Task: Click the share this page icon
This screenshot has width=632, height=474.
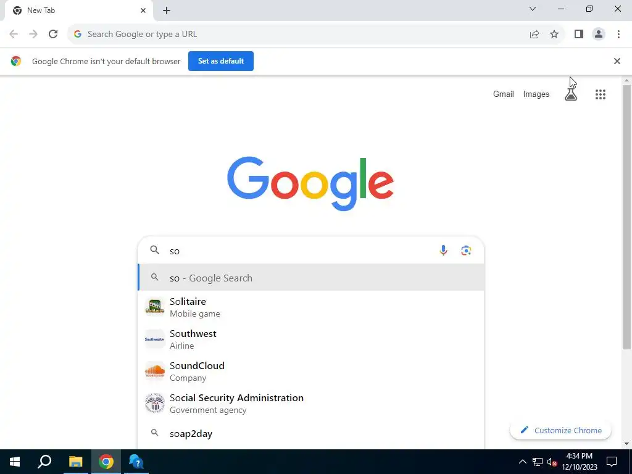Action: (534, 35)
